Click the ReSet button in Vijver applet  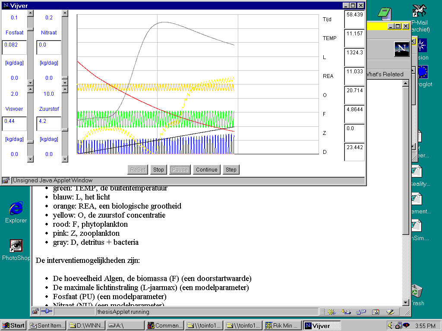coord(138,170)
